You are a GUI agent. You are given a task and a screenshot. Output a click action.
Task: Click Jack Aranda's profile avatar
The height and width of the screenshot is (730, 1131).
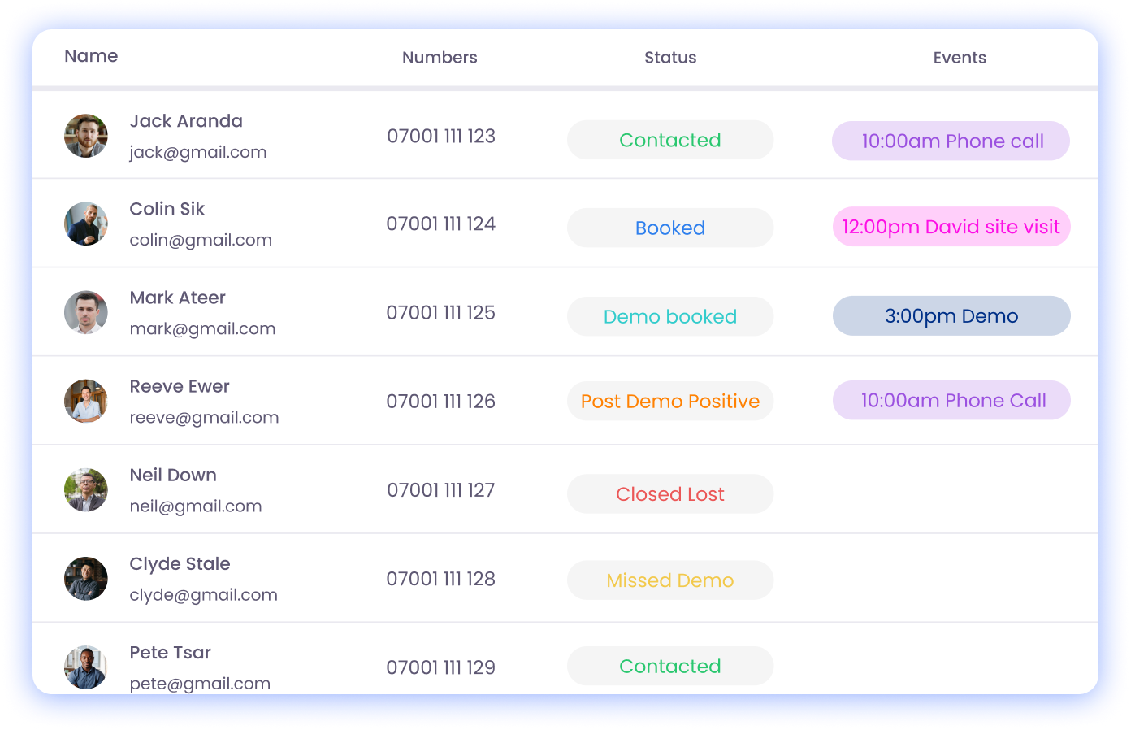click(x=86, y=136)
